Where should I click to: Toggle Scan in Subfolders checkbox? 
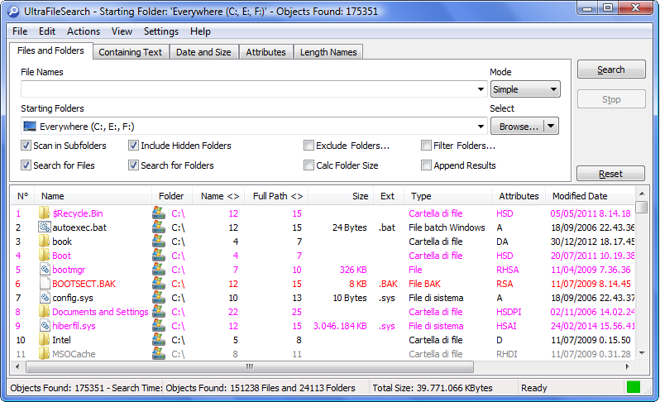[x=26, y=146]
